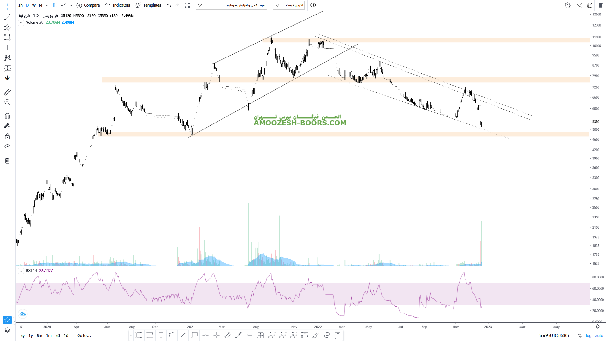Screen dimensions: 606x341
Task: Enter fullscreen mode icon
Action: tap(187, 5)
